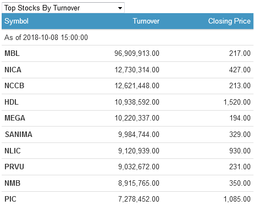Open the PIC stock symbol

(x=10, y=199)
